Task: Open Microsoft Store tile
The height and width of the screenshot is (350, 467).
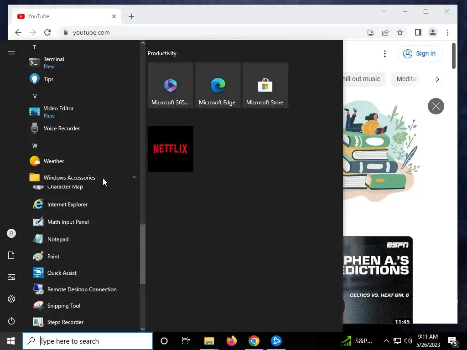Action: pyautogui.click(x=265, y=85)
